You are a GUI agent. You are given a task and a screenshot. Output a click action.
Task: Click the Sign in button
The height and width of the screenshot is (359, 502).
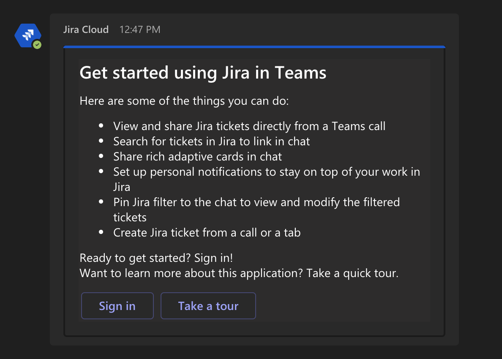coord(117,306)
